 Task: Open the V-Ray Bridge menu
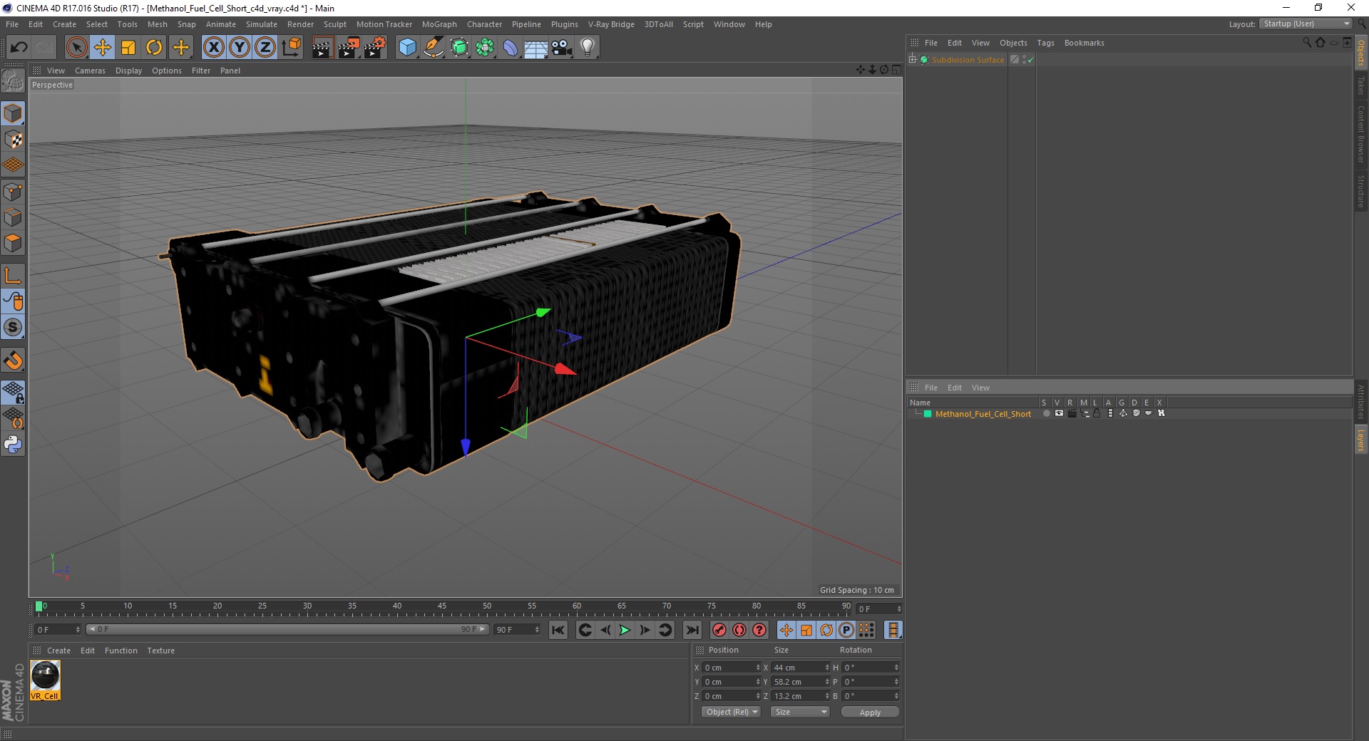click(611, 24)
